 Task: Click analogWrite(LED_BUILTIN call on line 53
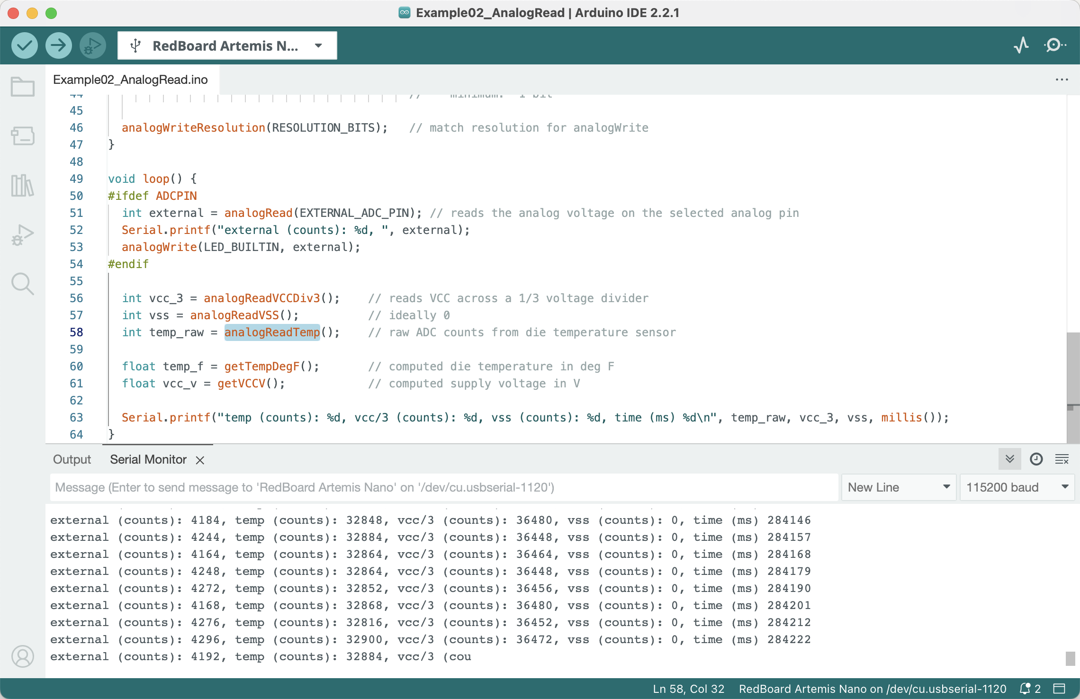[200, 247]
